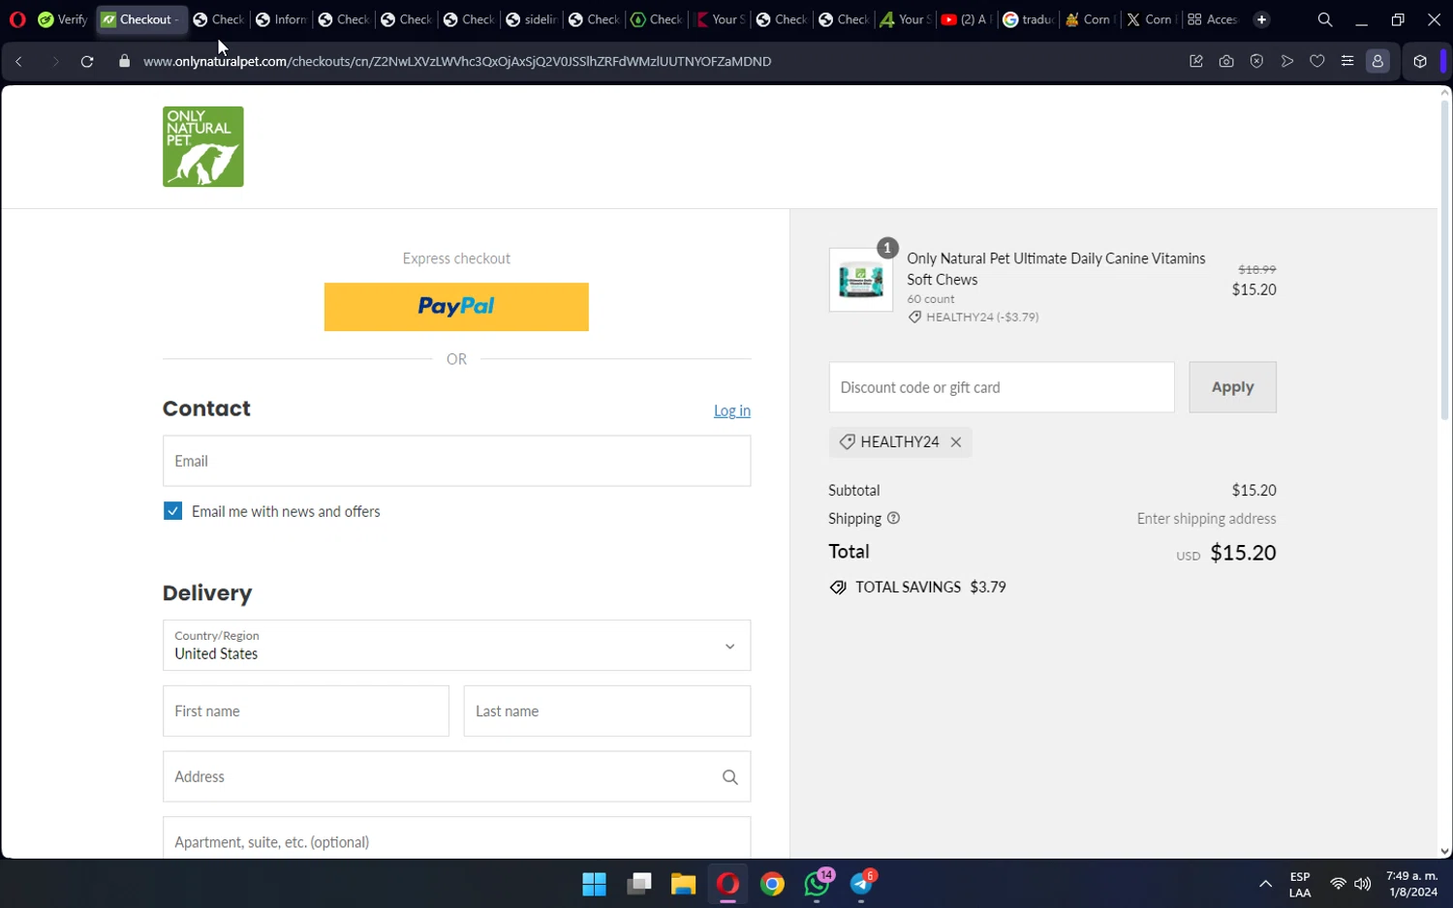Click the Express checkout label
Viewport: 1453px width, 908px height.
pyautogui.click(x=456, y=258)
